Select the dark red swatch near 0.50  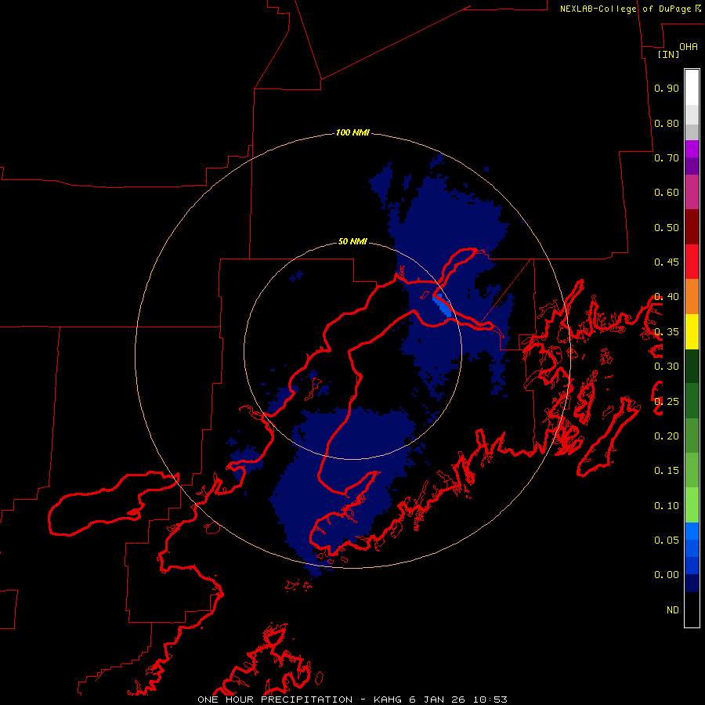(692, 227)
